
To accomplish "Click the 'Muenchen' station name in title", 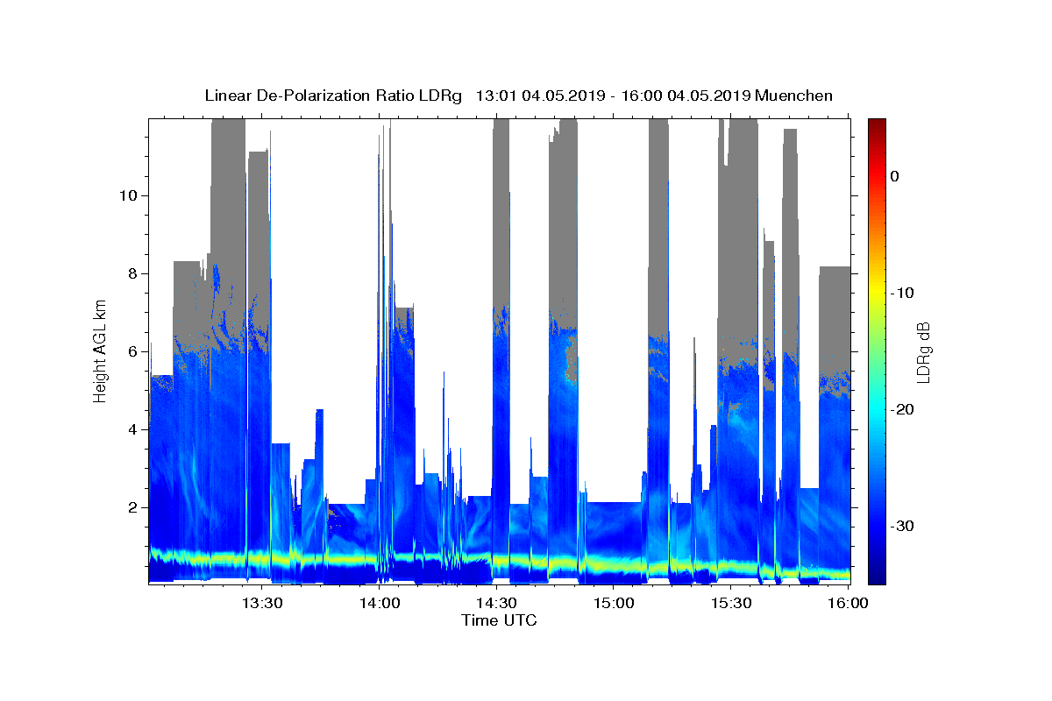I will pos(793,96).
